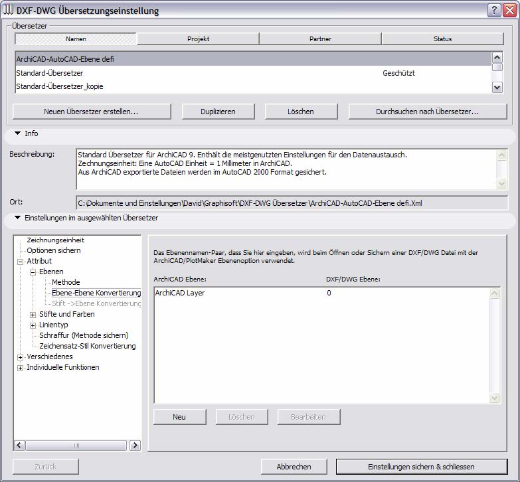The height and width of the screenshot is (482, 520).
Task: Select Schraffur (Methode sichern) item
Action: pyautogui.click(x=84, y=335)
